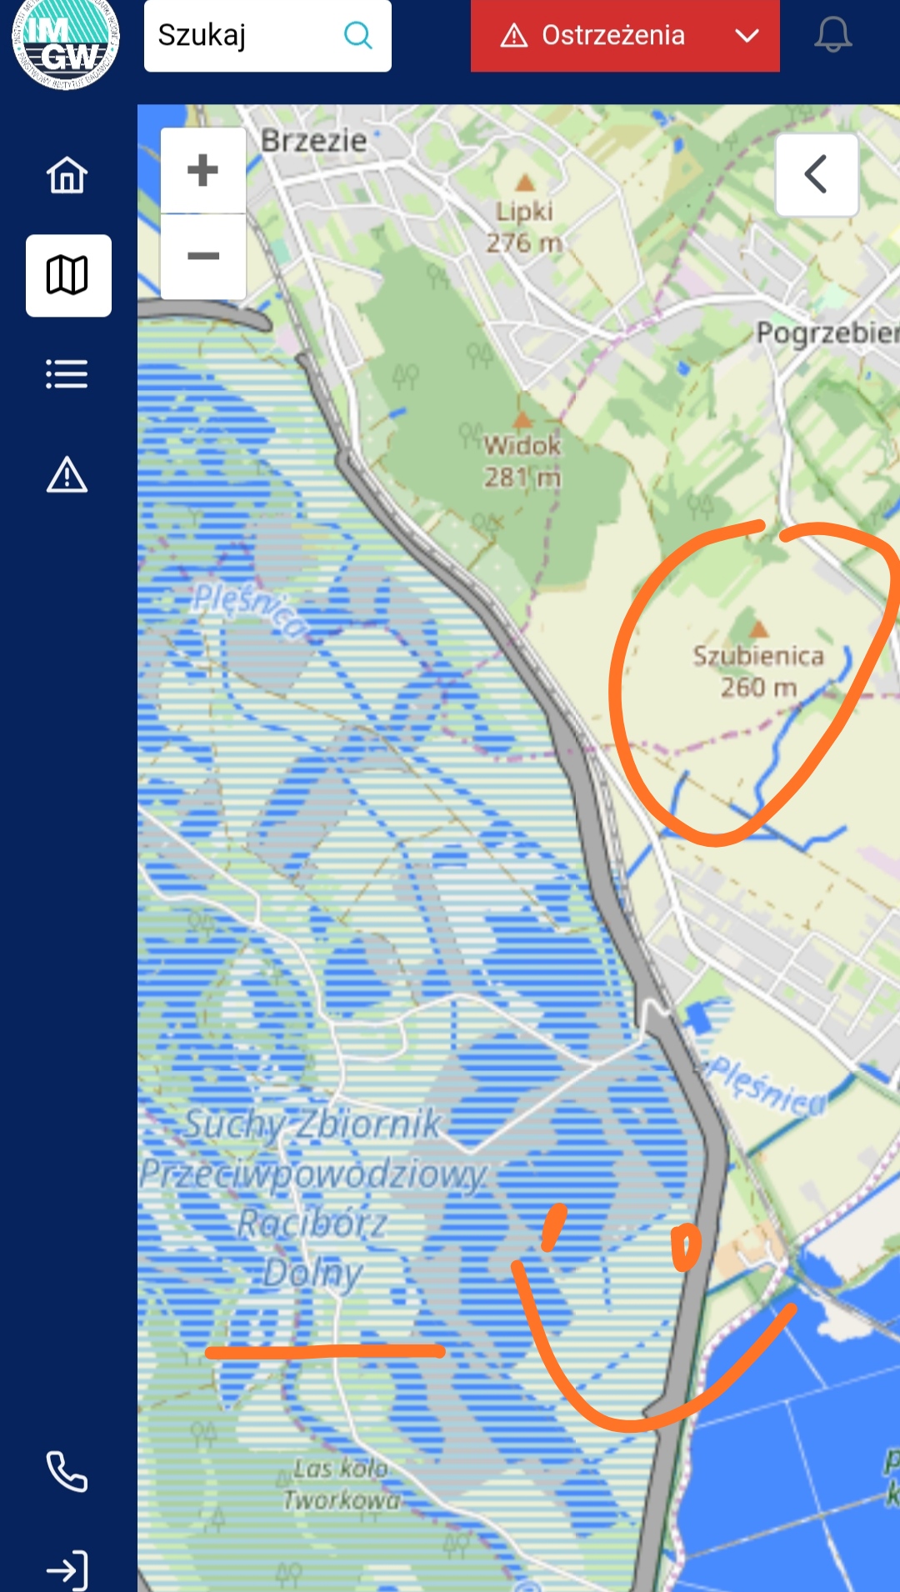Zoom out the map with minus button
The width and height of the screenshot is (900, 1592).
pos(202,256)
